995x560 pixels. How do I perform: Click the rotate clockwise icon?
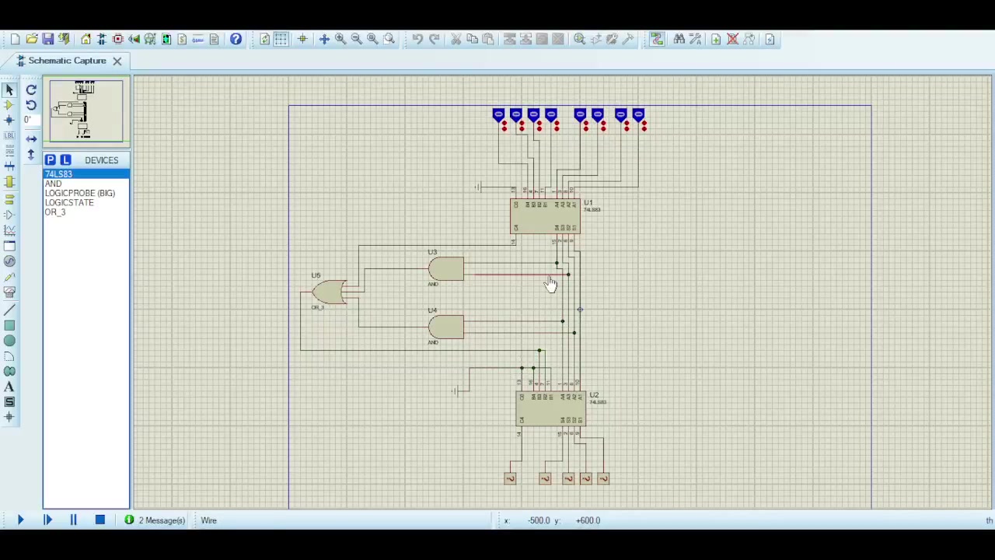point(31,89)
